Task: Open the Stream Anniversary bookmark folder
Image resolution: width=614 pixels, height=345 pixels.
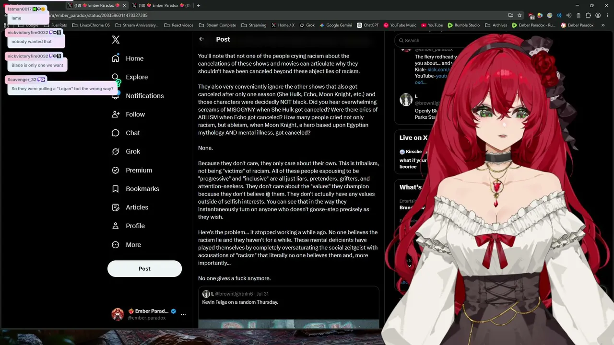Action: point(137,25)
